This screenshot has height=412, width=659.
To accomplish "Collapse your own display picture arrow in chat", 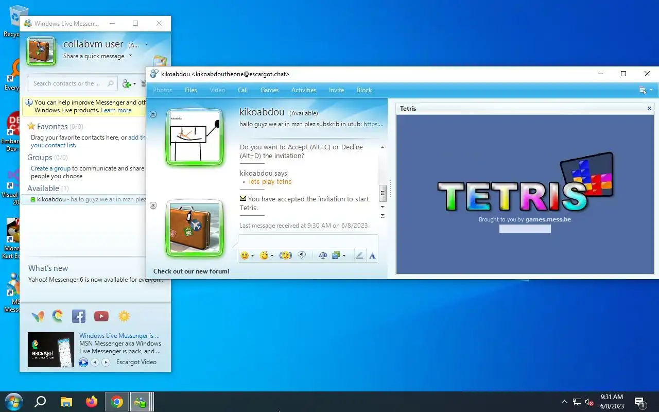I will point(153,205).
